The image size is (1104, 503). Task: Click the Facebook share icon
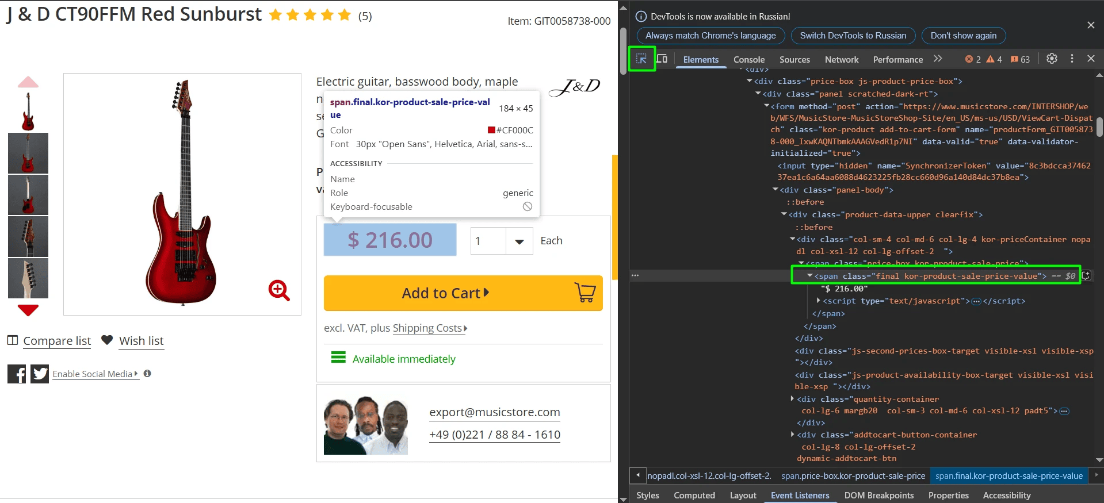(17, 374)
